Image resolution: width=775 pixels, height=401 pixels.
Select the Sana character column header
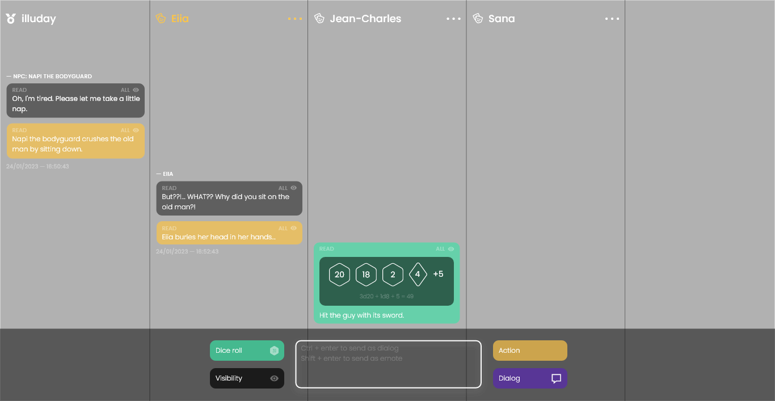[x=502, y=19]
